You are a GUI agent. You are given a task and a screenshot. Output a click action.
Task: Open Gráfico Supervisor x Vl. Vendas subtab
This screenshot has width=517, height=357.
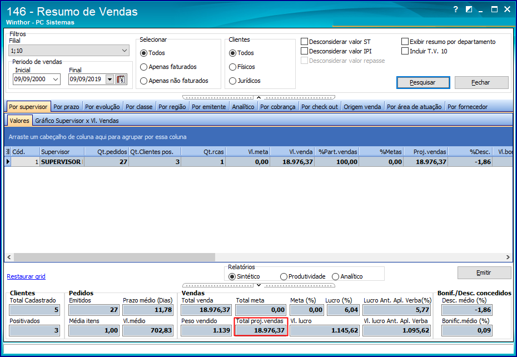(77, 121)
